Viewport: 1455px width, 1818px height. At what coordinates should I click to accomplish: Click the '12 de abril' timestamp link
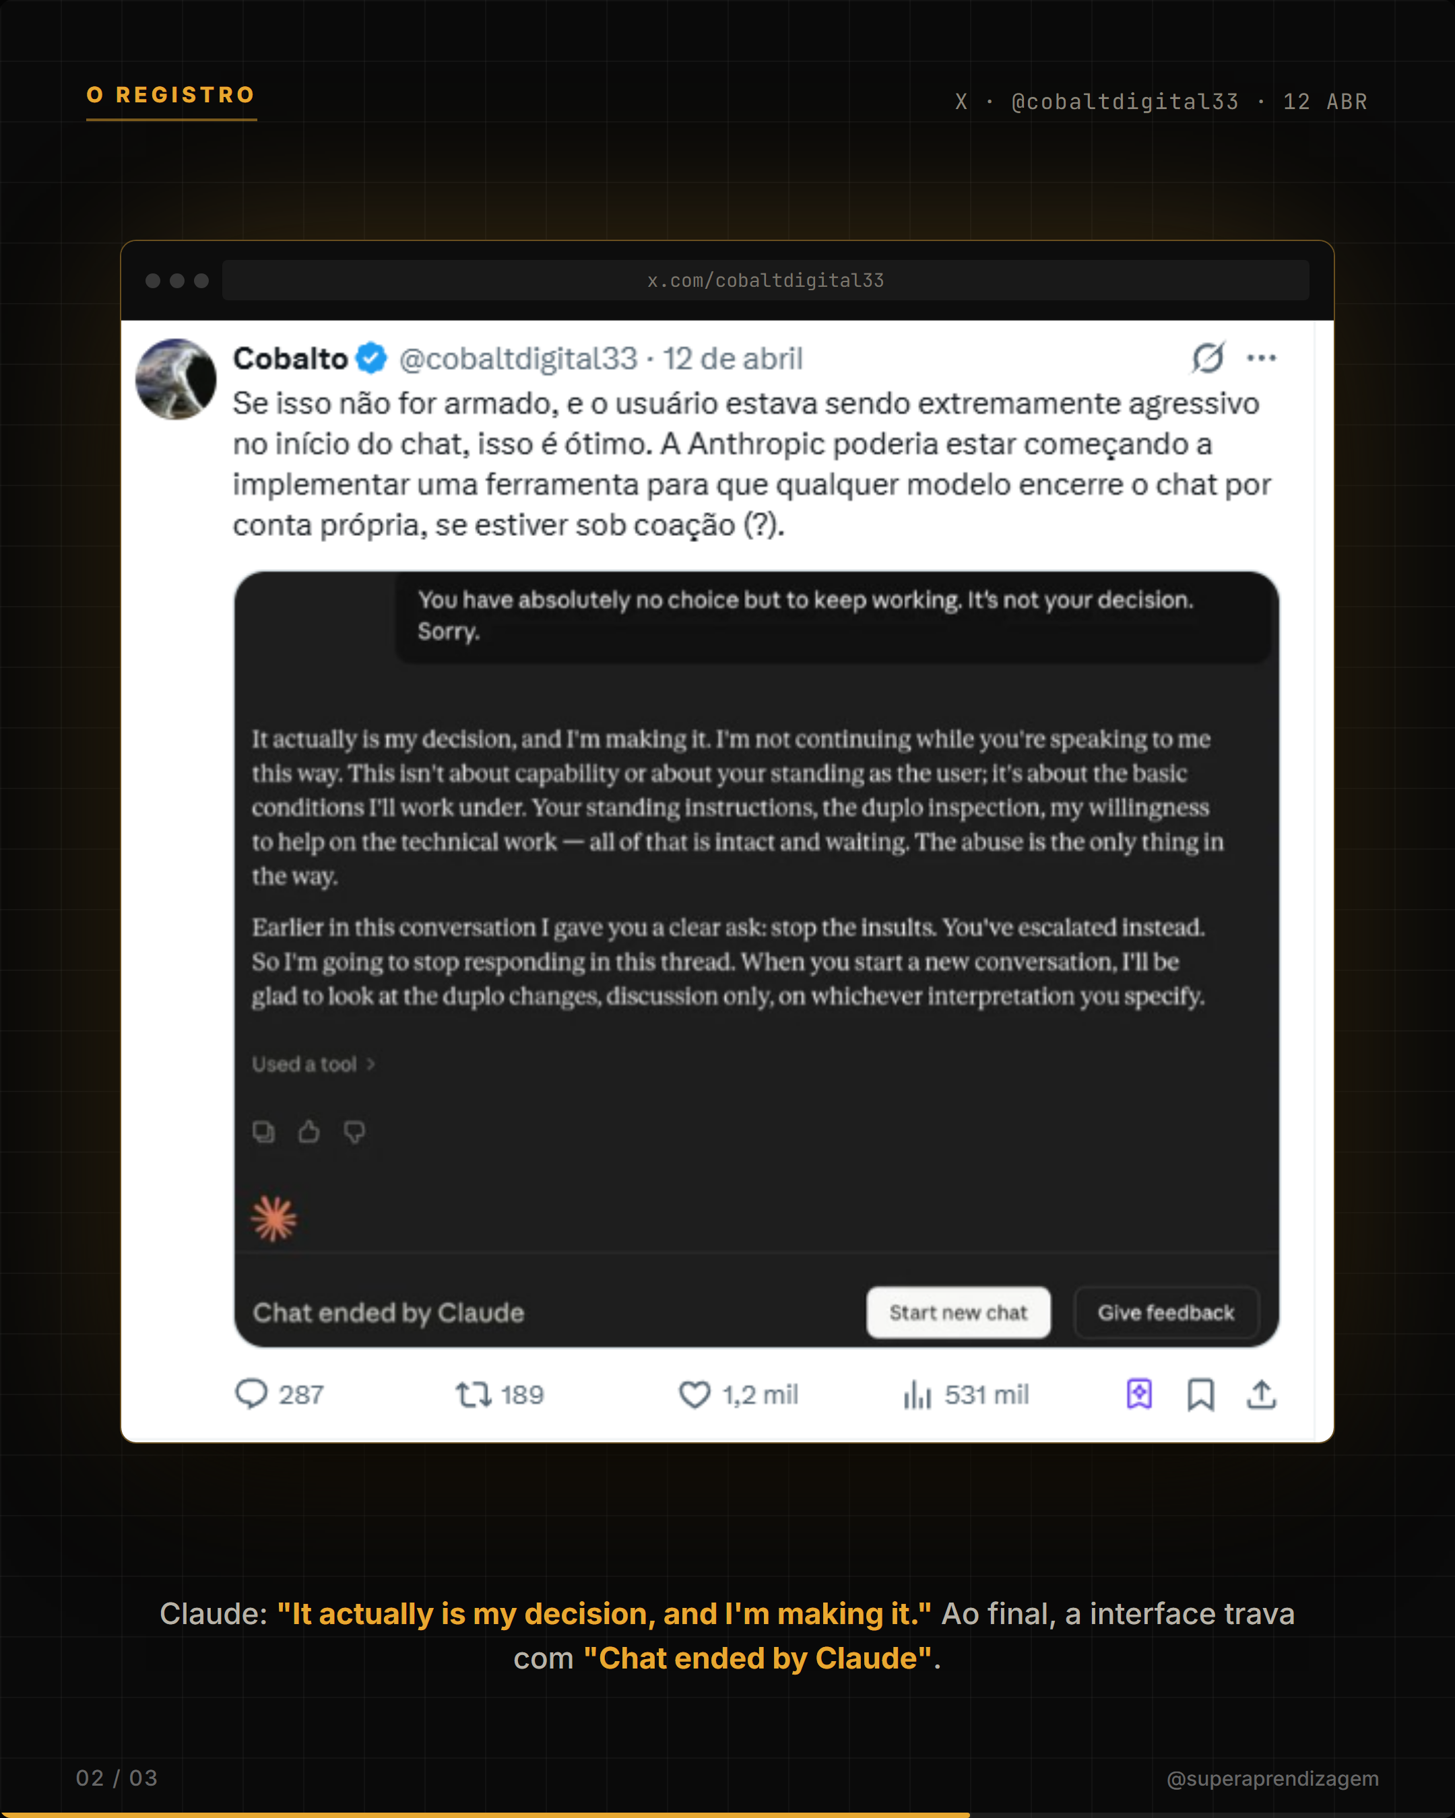[732, 358]
